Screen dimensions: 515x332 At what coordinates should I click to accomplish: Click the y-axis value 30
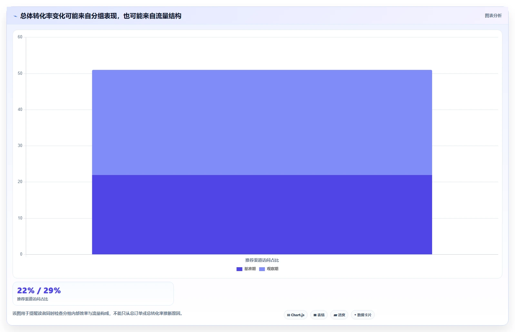pyautogui.click(x=20, y=146)
